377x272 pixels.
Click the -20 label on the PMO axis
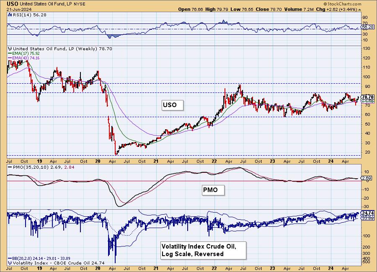tap(365, 198)
